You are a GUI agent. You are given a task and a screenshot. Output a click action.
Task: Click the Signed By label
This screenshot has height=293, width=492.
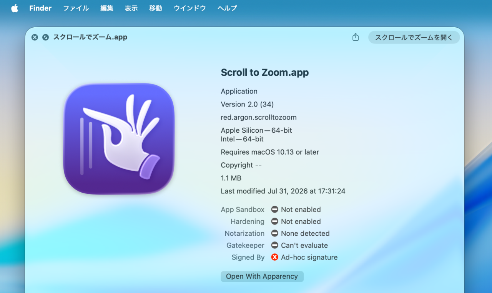point(248,257)
